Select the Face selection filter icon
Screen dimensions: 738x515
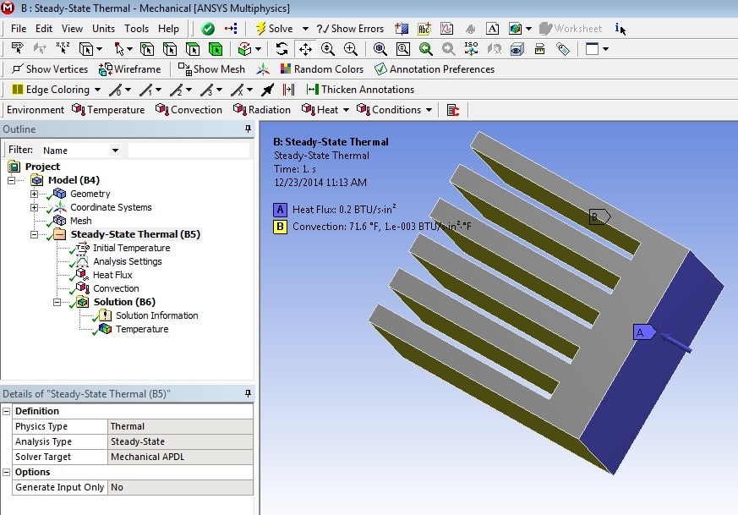193,49
